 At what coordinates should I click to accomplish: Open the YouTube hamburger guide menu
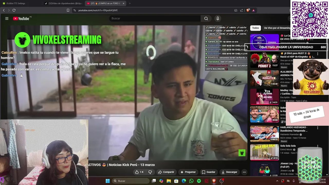pos(7,18)
